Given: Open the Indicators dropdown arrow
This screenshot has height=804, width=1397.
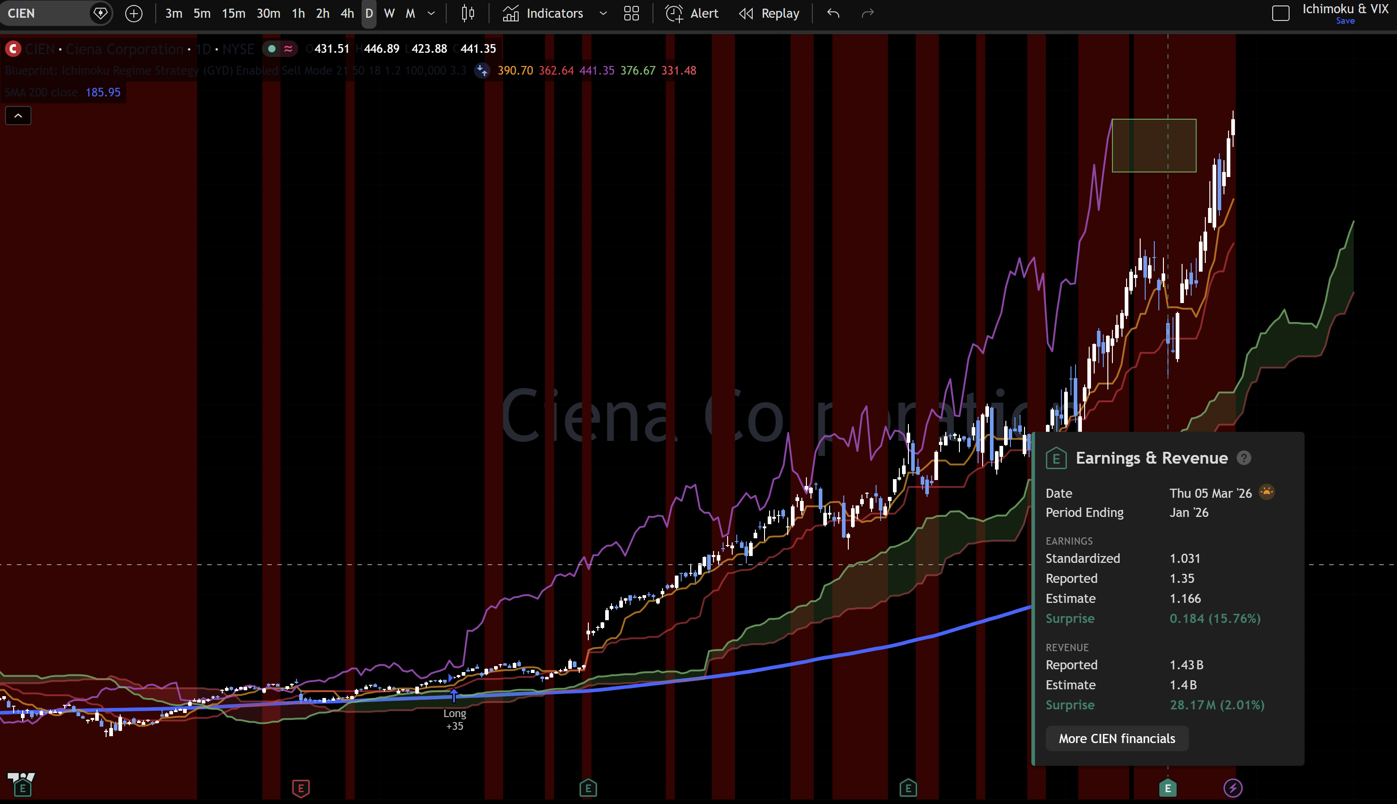Looking at the screenshot, I should tap(603, 13).
